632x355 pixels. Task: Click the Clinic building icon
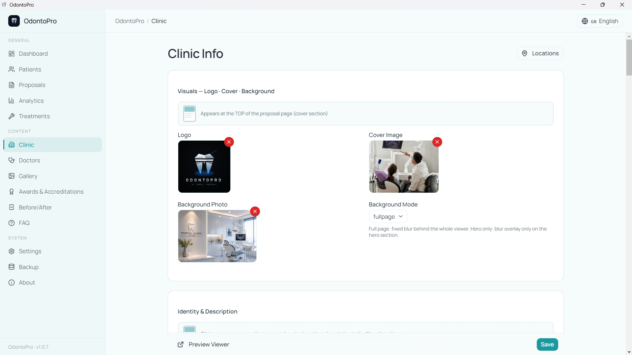click(12, 145)
